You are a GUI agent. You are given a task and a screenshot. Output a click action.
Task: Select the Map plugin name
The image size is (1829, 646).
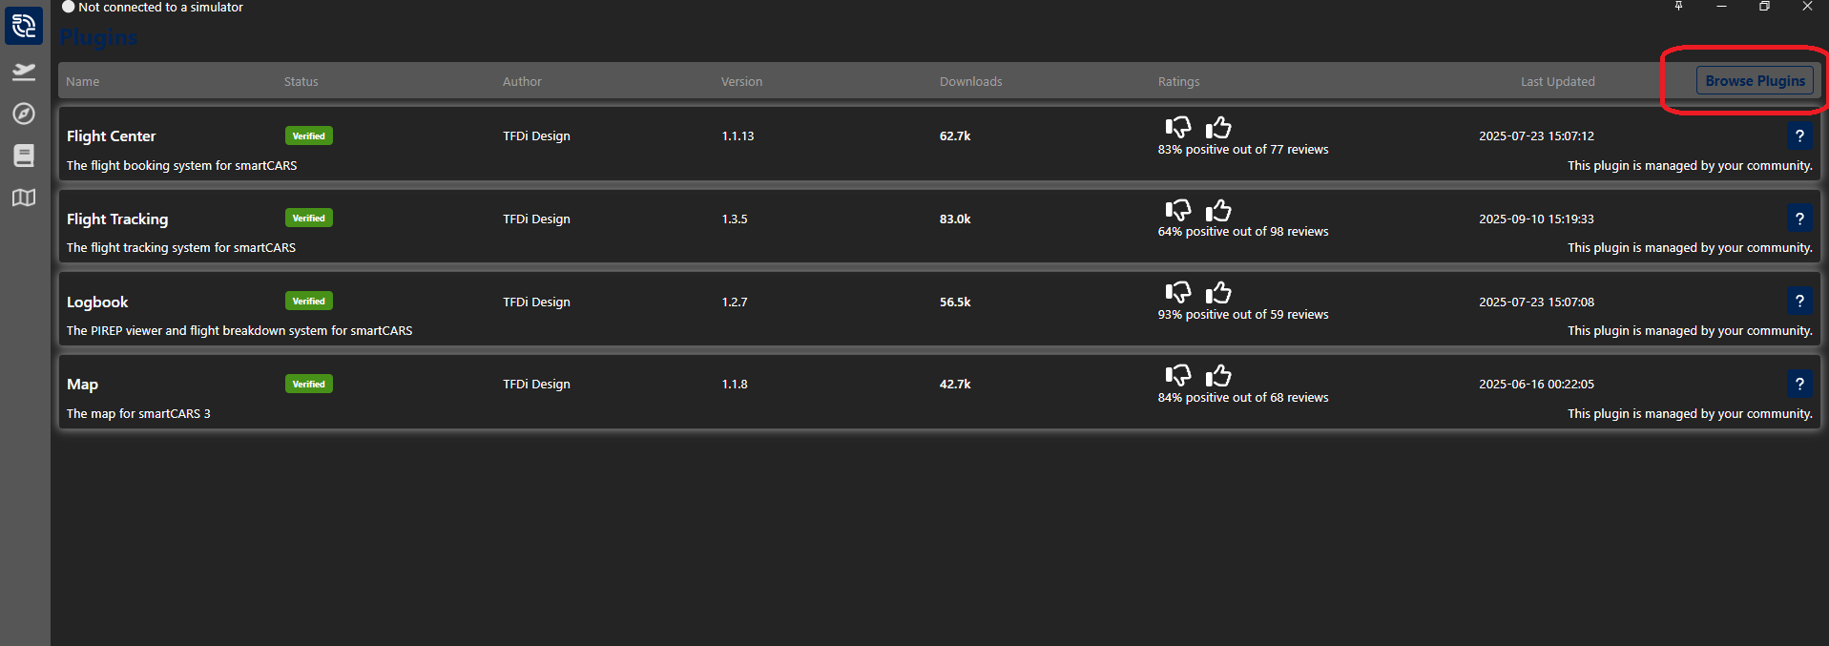click(x=82, y=385)
